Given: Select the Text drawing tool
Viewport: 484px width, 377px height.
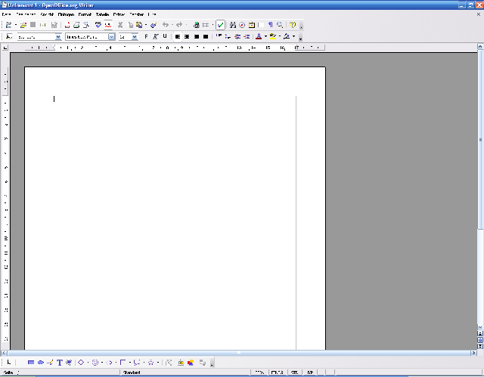Looking at the screenshot, I should pyautogui.click(x=60, y=363).
